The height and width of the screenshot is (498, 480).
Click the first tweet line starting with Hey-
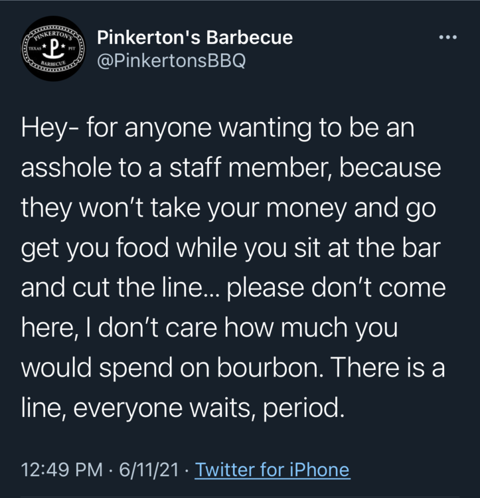click(218, 129)
